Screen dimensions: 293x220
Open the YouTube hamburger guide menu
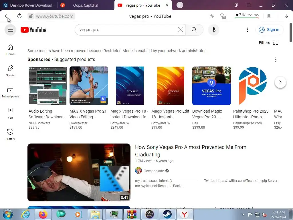click(x=10, y=30)
